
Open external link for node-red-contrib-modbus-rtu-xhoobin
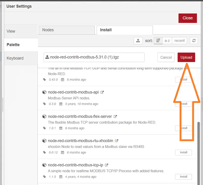coord(116,141)
